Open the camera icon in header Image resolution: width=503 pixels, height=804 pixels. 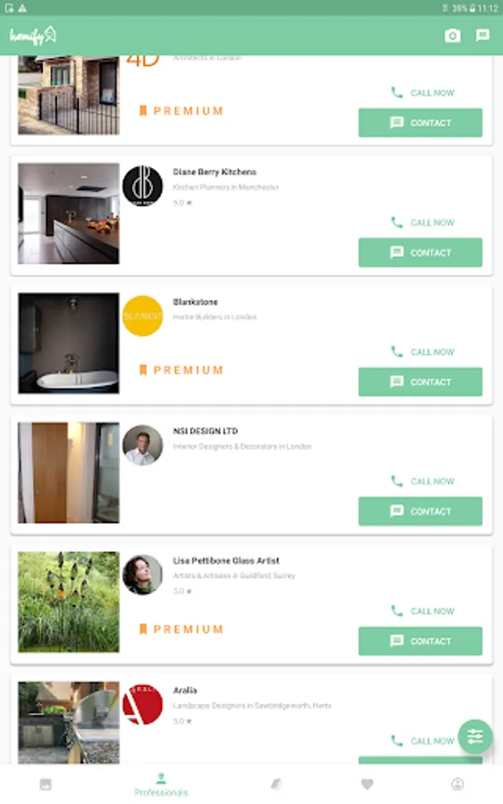[x=452, y=36]
